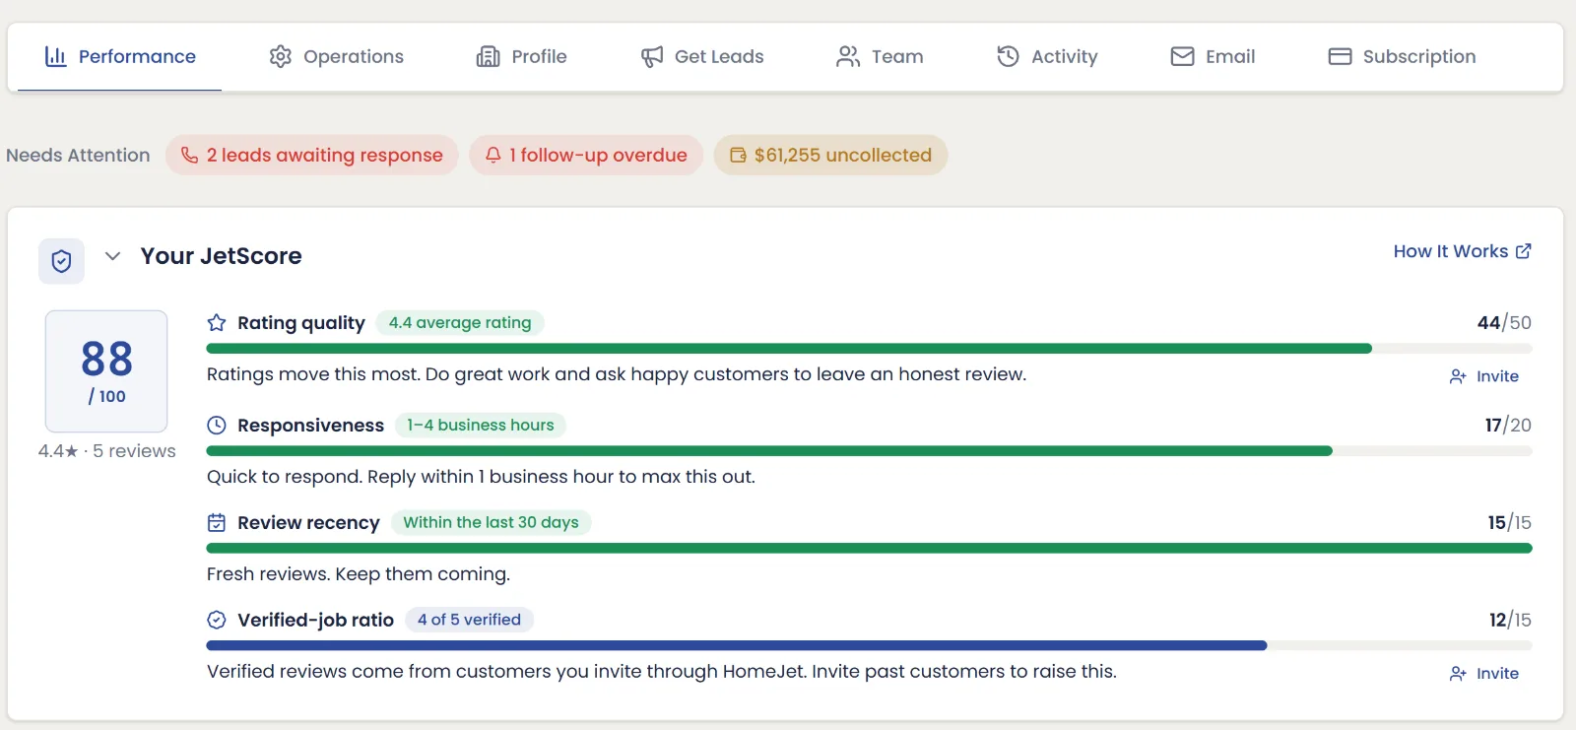Open the Email tab
Image resolution: width=1576 pixels, height=730 pixels.
(x=1213, y=57)
